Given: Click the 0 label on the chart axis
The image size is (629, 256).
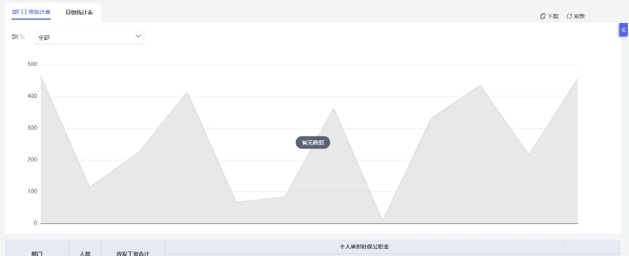Looking at the screenshot, I should tap(35, 223).
